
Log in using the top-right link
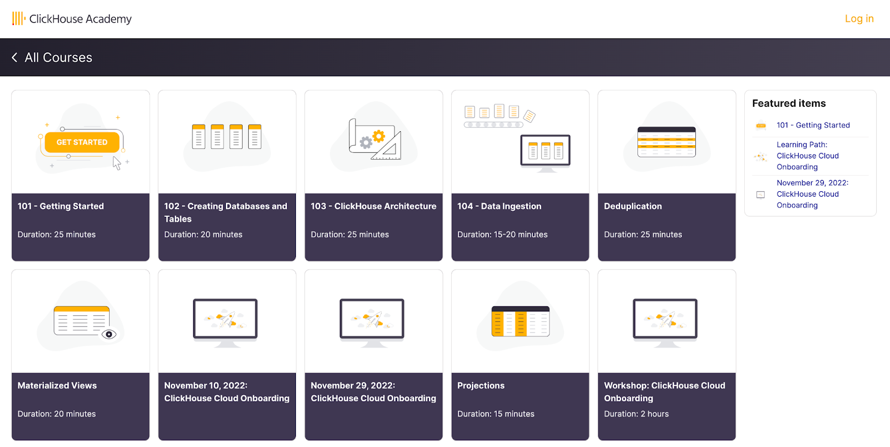coord(859,19)
